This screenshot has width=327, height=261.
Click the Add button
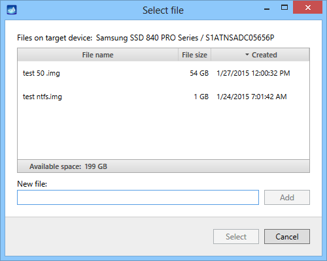point(287,198)
